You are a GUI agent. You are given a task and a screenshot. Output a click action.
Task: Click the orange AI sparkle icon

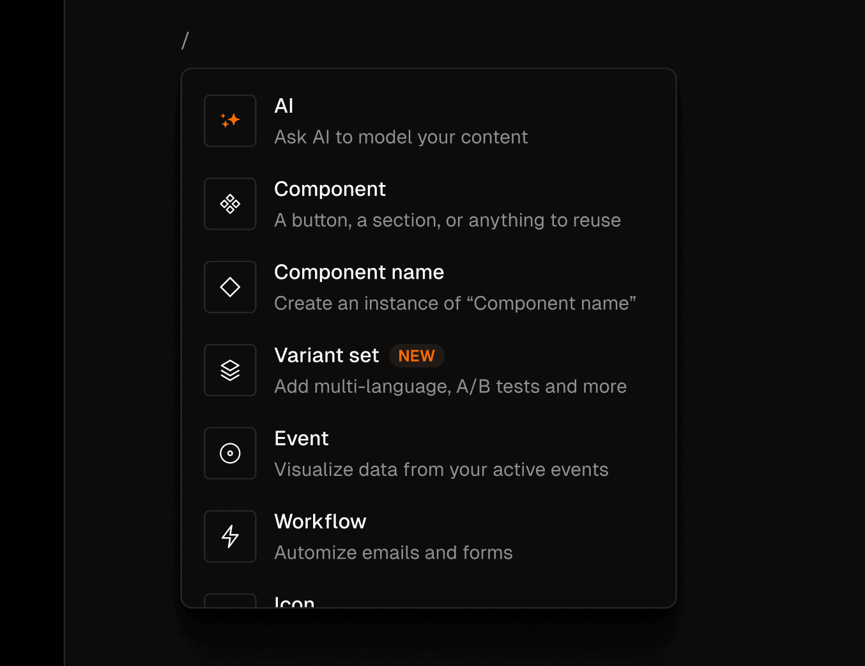pos(230,121)
